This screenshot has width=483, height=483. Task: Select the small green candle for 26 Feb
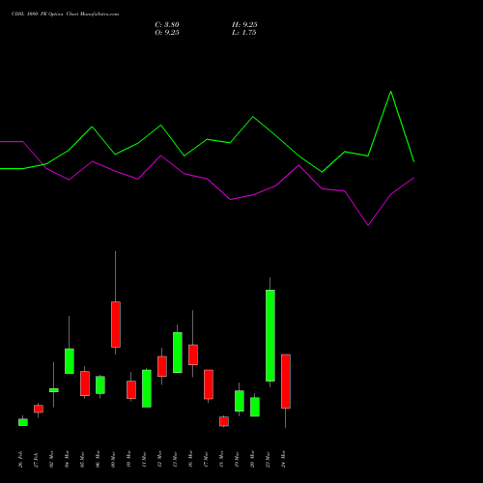(x=23, y=422)
